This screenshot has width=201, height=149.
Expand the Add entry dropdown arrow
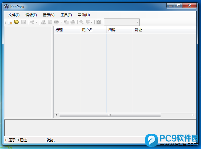tap(36, 22)
